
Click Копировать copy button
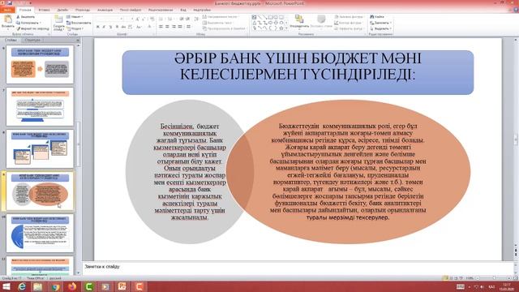pos(28,23)
